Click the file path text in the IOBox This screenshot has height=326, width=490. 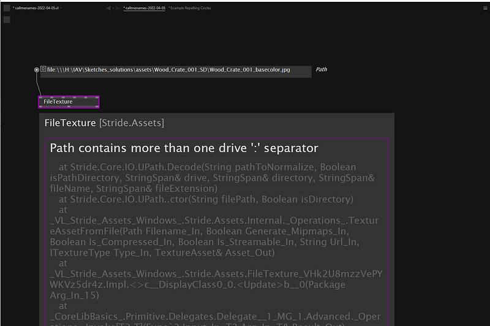pos(168,70)
